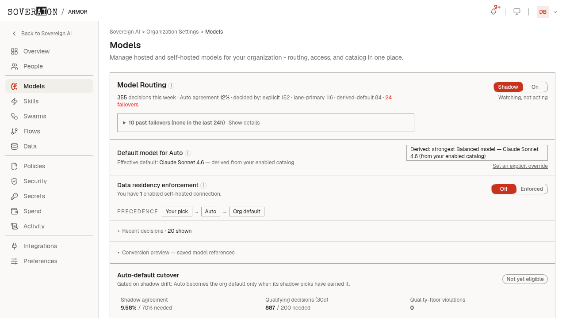The height and width of the screenshot is (318, 566).
Task: Open the Data section
Action: [x=49, y=146]
